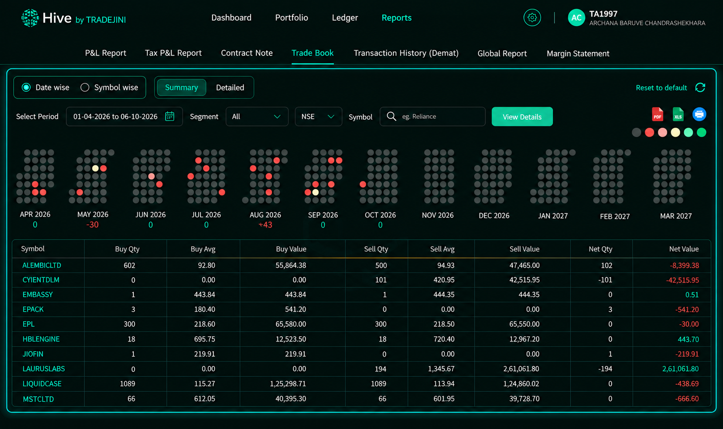
Task: Switch to Tax P&L Report tab
Action: (x=173, y=53)
